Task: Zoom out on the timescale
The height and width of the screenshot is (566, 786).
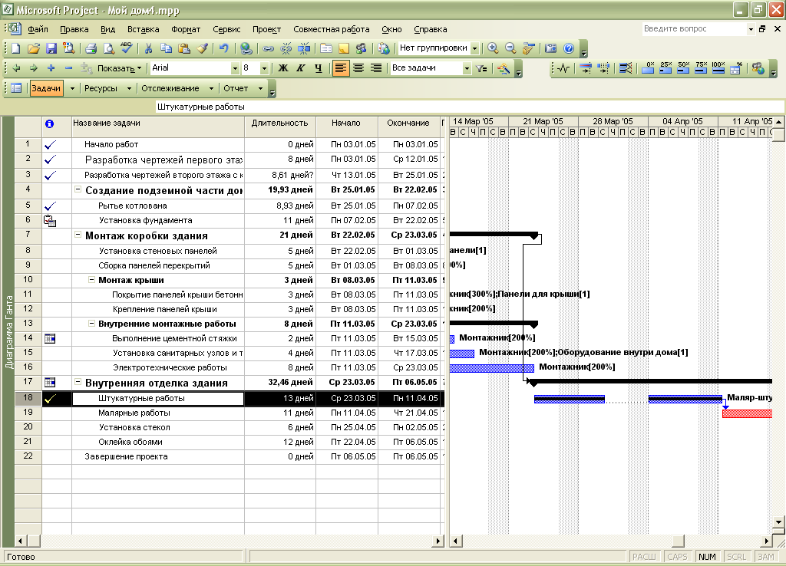Action: click(x=510, y=48)
